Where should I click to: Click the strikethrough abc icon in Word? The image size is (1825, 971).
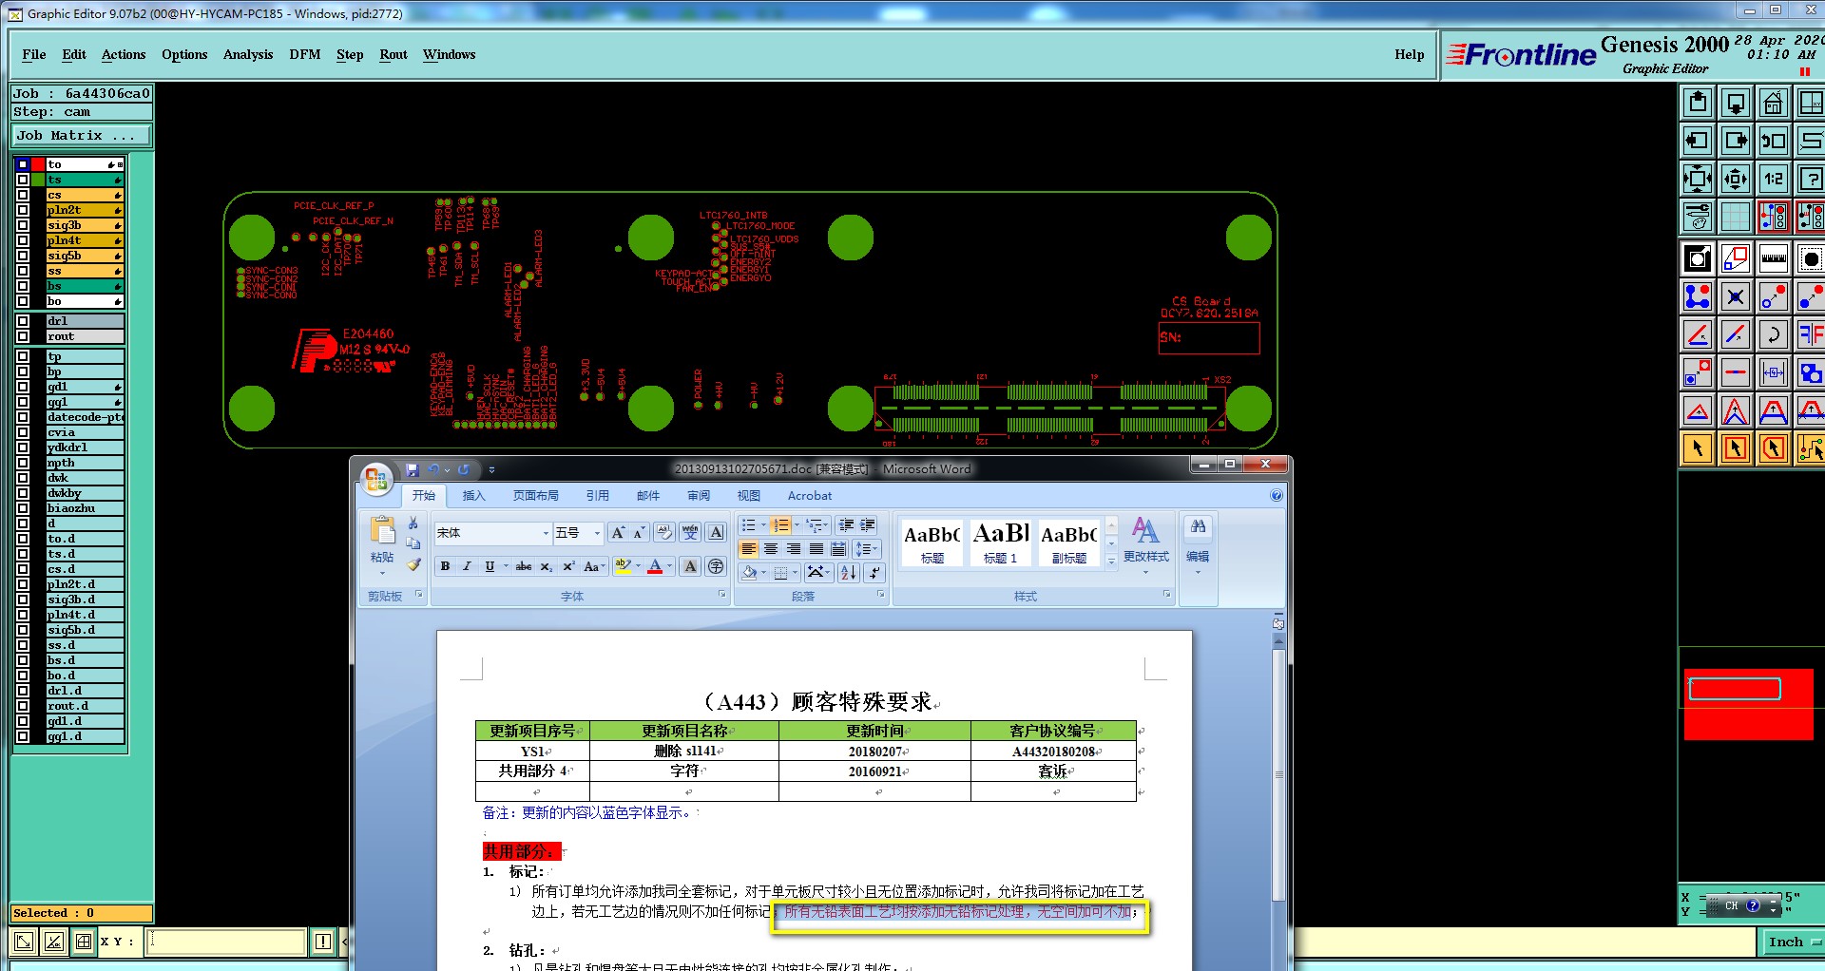(524, 566)
